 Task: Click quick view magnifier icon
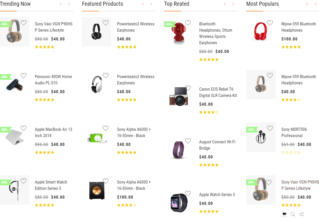click(x=293, y=214)
